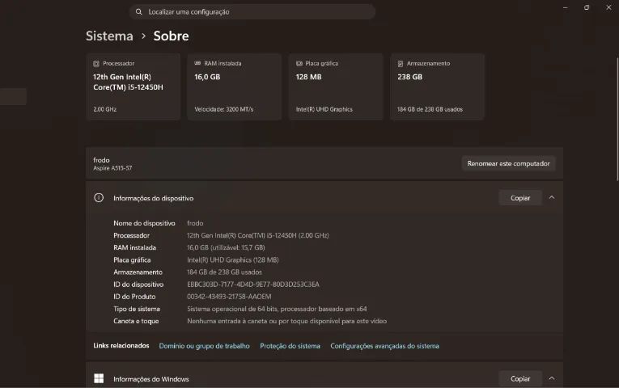Open the Processador i5-12450H card
Image resolution: width=619 pixels, height=388 pixels.
[x=133, y=86]
